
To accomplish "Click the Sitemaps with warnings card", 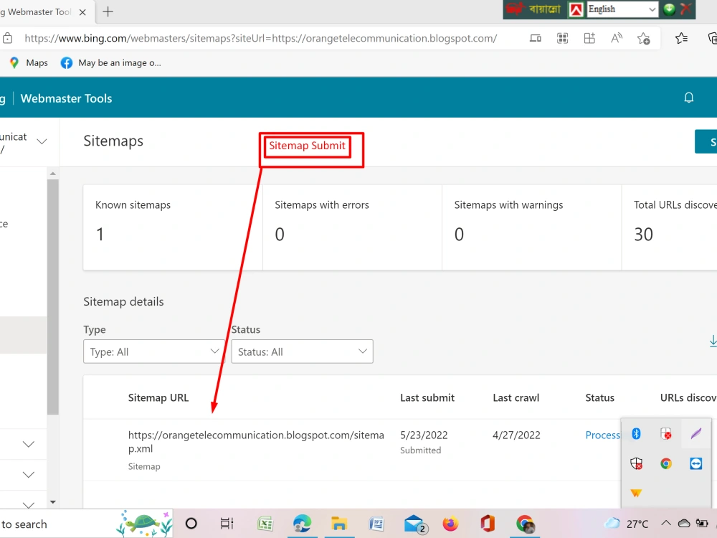I will coord(532,227).
